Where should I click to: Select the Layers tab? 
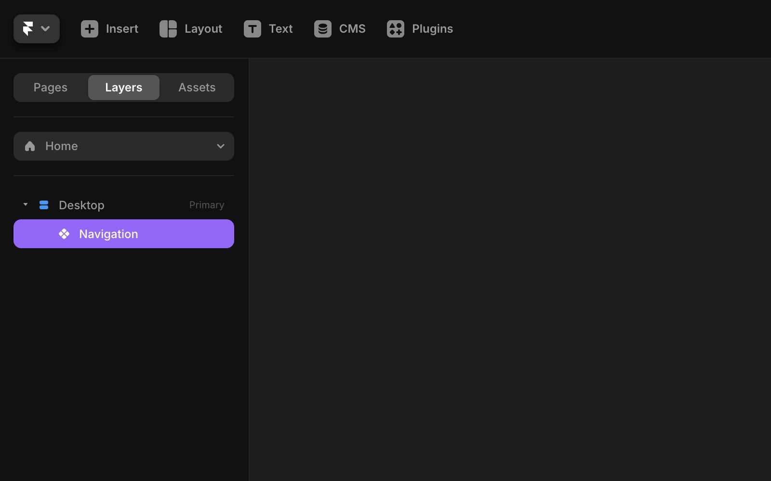124,88
